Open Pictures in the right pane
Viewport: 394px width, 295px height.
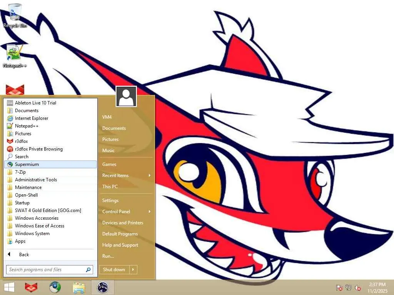point(126,139)
